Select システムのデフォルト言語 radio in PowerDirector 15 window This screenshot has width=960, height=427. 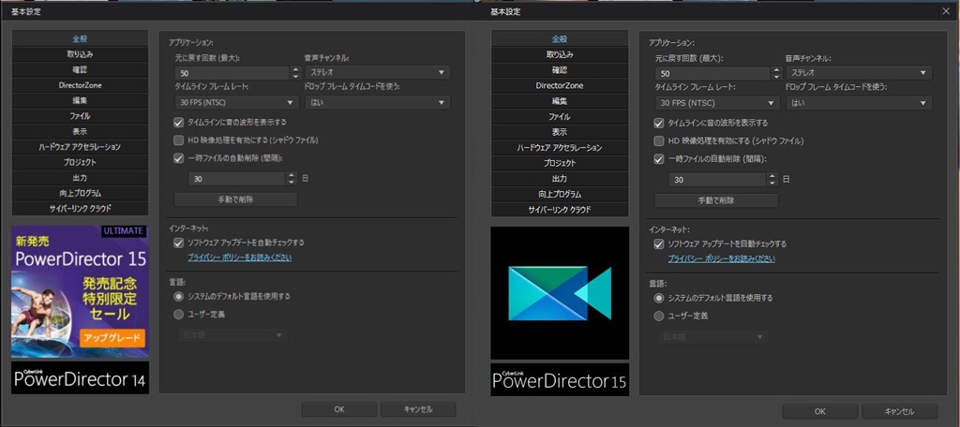pos(659,298)
